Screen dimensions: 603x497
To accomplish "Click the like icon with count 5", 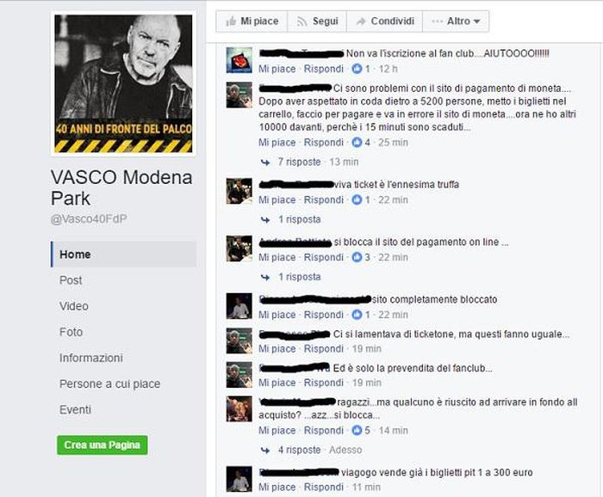I will (357, 431).
